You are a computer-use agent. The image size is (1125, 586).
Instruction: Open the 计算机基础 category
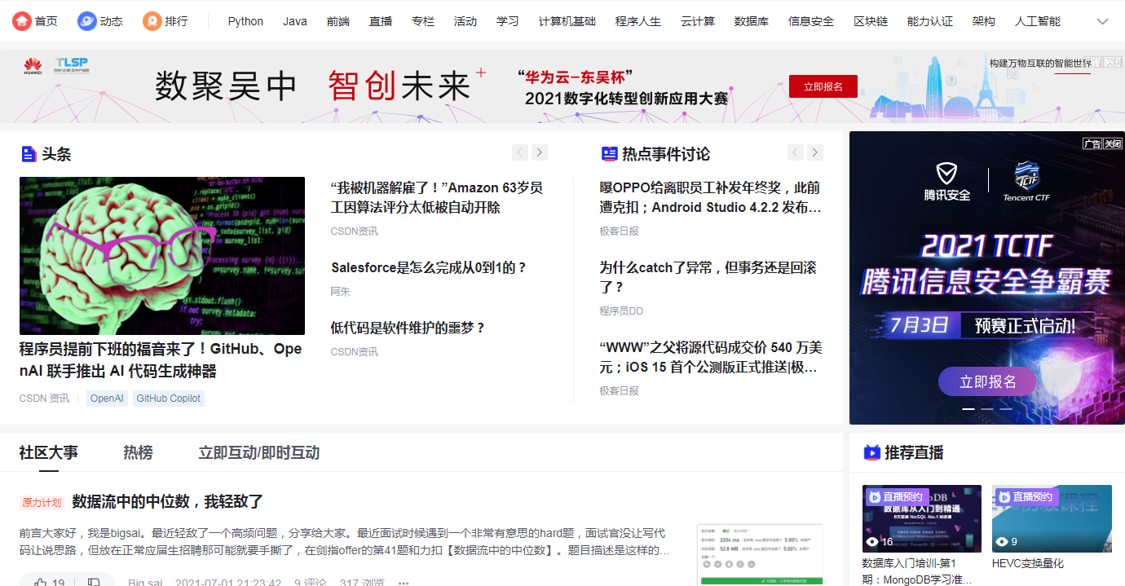567,21
